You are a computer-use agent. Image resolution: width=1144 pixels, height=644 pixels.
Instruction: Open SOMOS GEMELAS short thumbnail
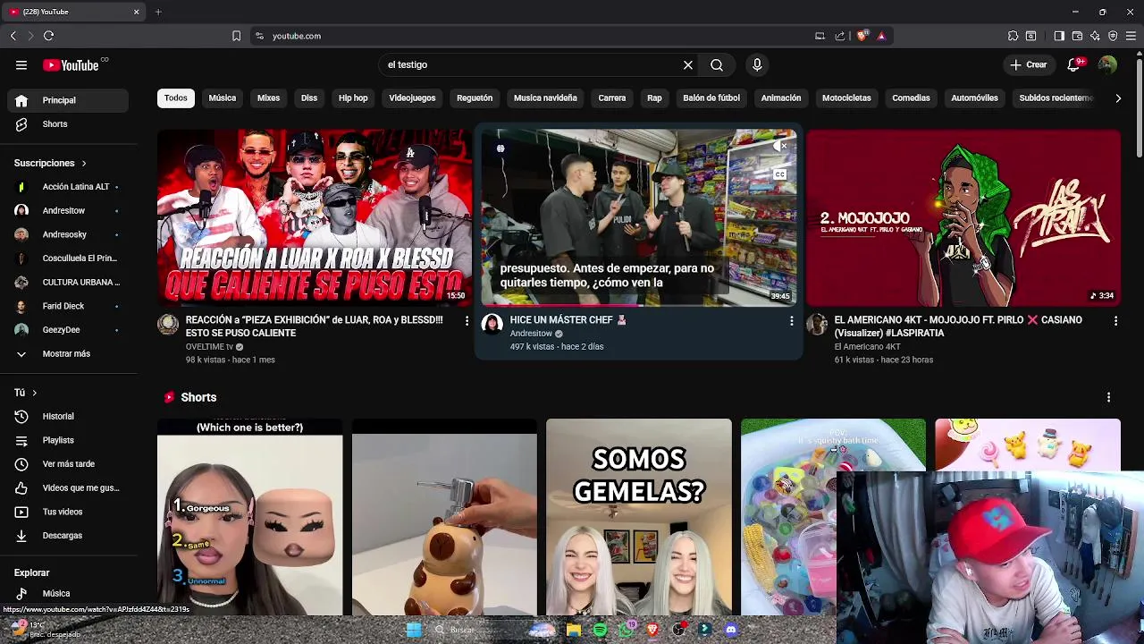(x=638, y=517)
